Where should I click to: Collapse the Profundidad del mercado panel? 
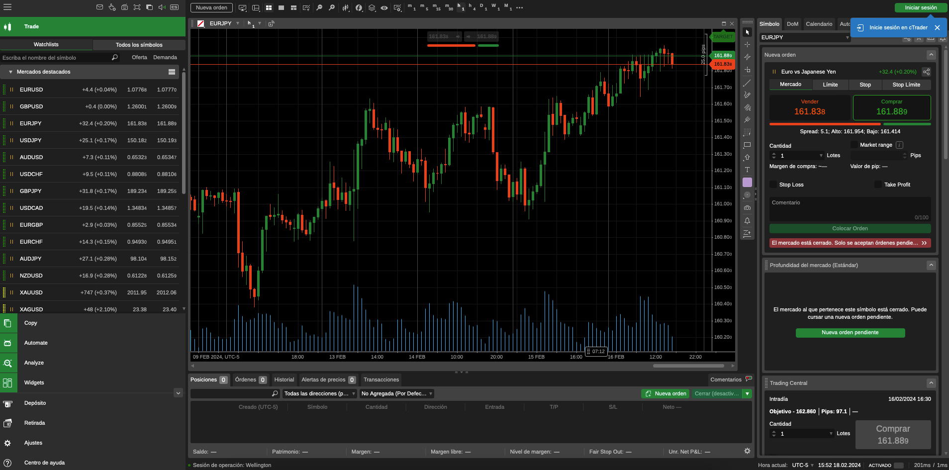931,265
